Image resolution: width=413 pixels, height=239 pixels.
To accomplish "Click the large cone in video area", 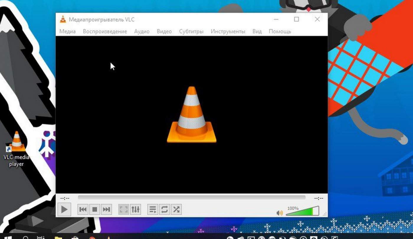I will [192, 114].
